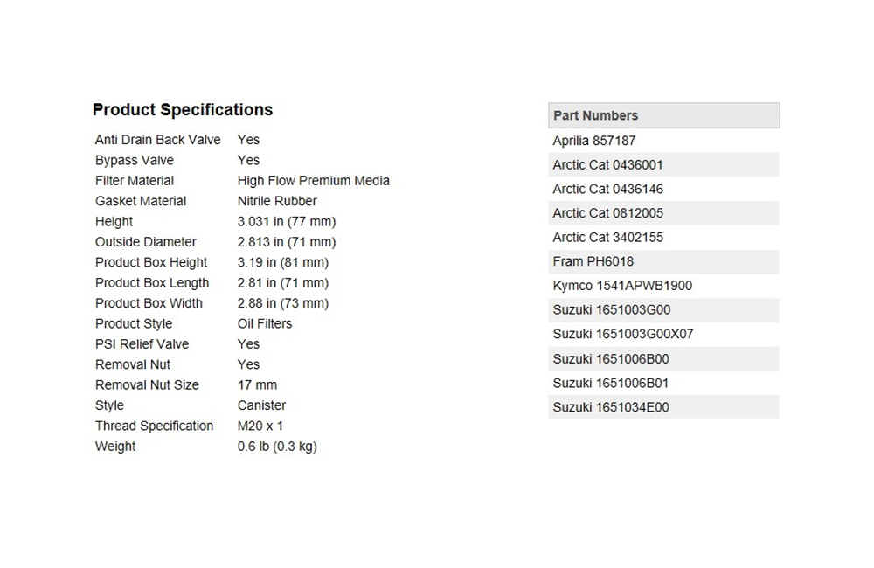Click the Anti Drain Back Valve label
The width and height of the screenshot is (874, 568).
pos(157,140)
